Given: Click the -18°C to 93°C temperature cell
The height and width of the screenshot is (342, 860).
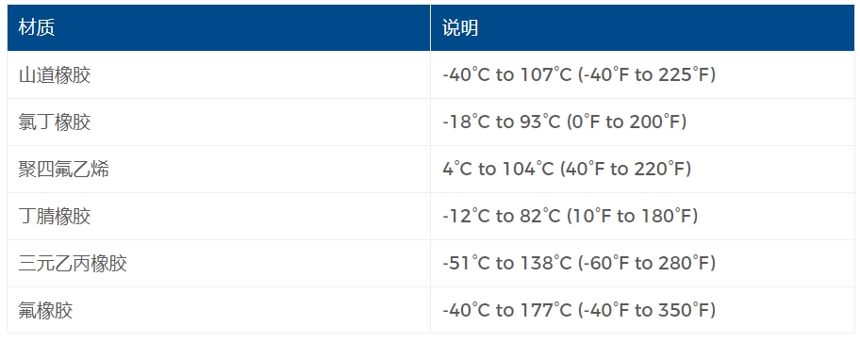Looking at the screenshot, I should [x=642, y=122].
